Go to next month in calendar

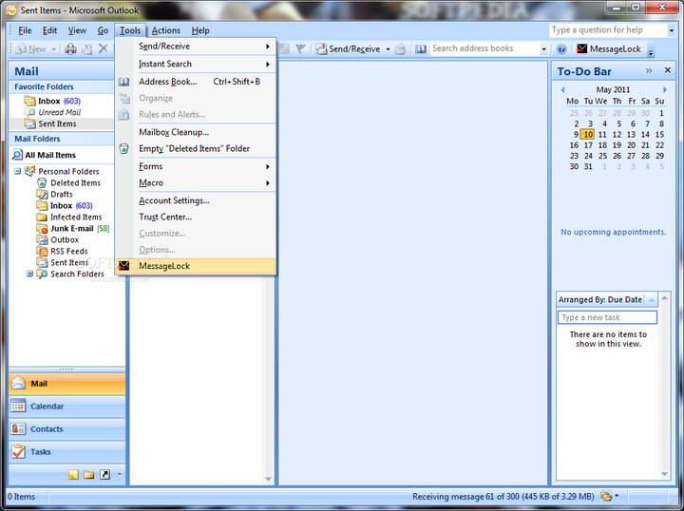click(665, 90)
